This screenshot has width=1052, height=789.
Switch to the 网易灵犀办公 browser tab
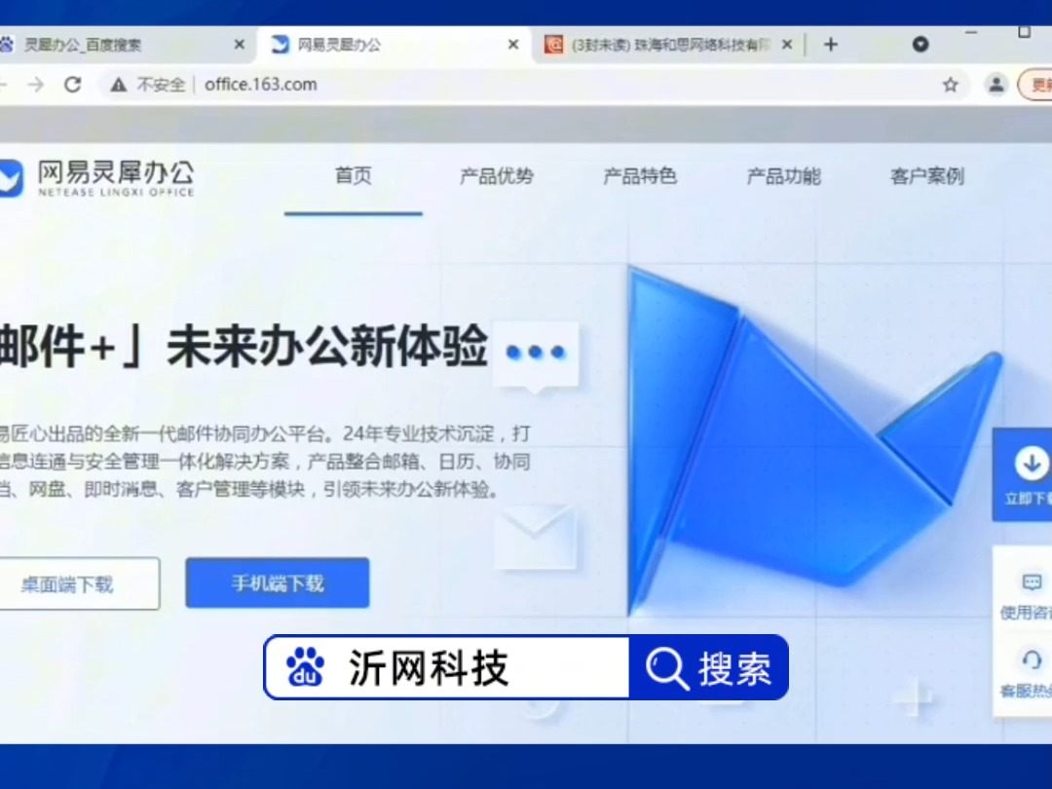(x=395, y=45)
